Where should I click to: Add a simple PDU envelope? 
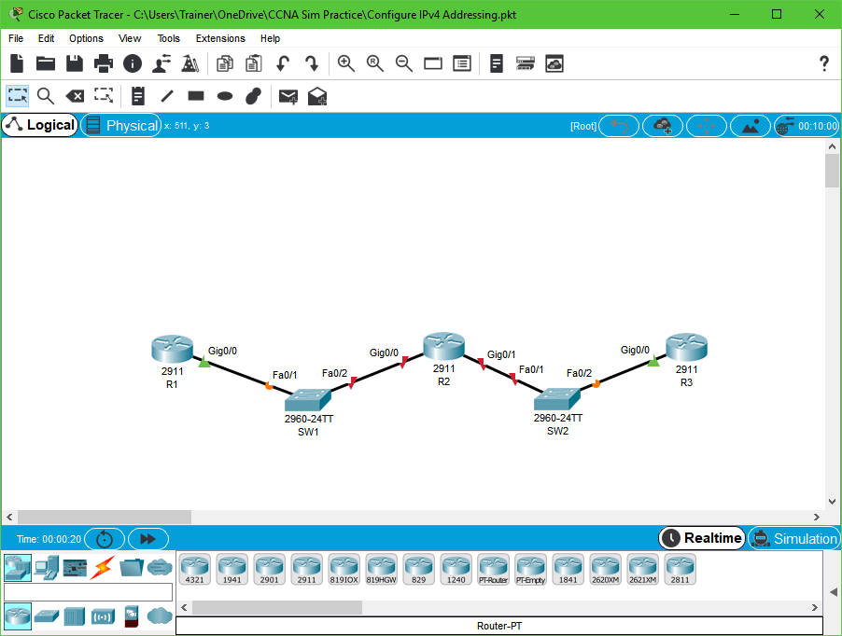pos(288,97)
